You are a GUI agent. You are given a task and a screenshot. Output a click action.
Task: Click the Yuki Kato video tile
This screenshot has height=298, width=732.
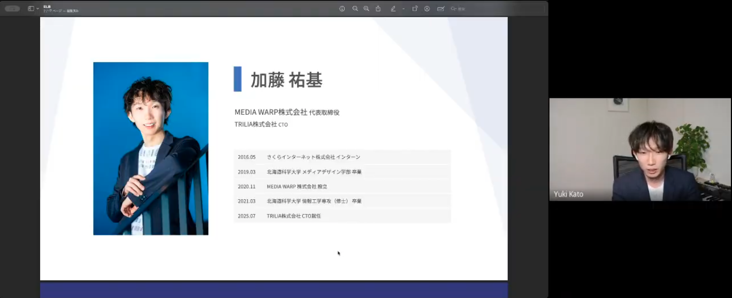point(640,150)
